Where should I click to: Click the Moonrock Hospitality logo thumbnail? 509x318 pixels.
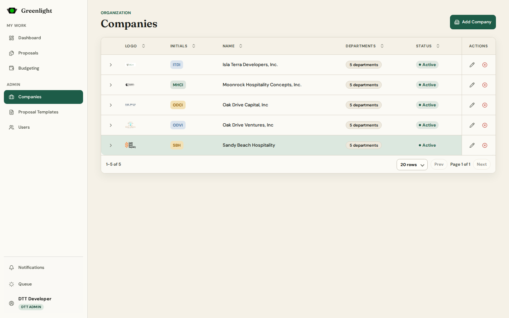tap(130, 85)
